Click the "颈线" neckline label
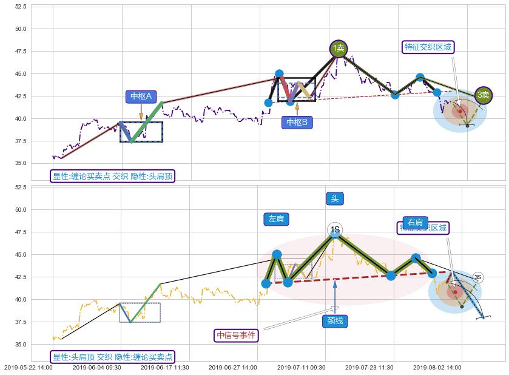 (335, 321)
